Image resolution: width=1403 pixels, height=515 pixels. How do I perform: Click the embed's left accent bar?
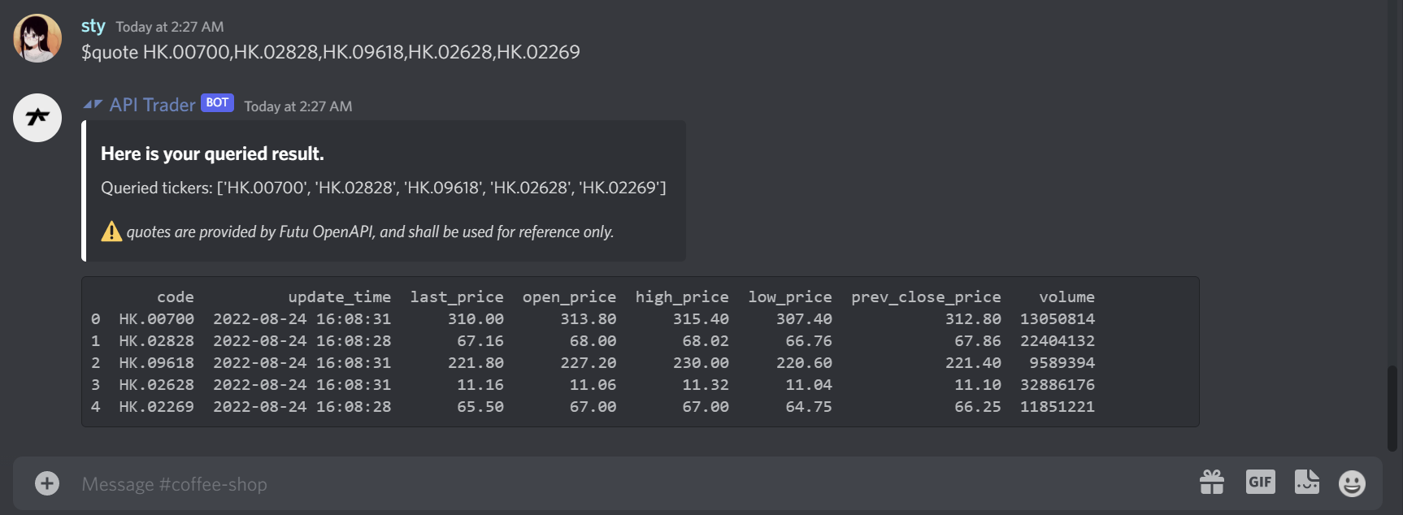pyautogui.click(x=83, y=190)
